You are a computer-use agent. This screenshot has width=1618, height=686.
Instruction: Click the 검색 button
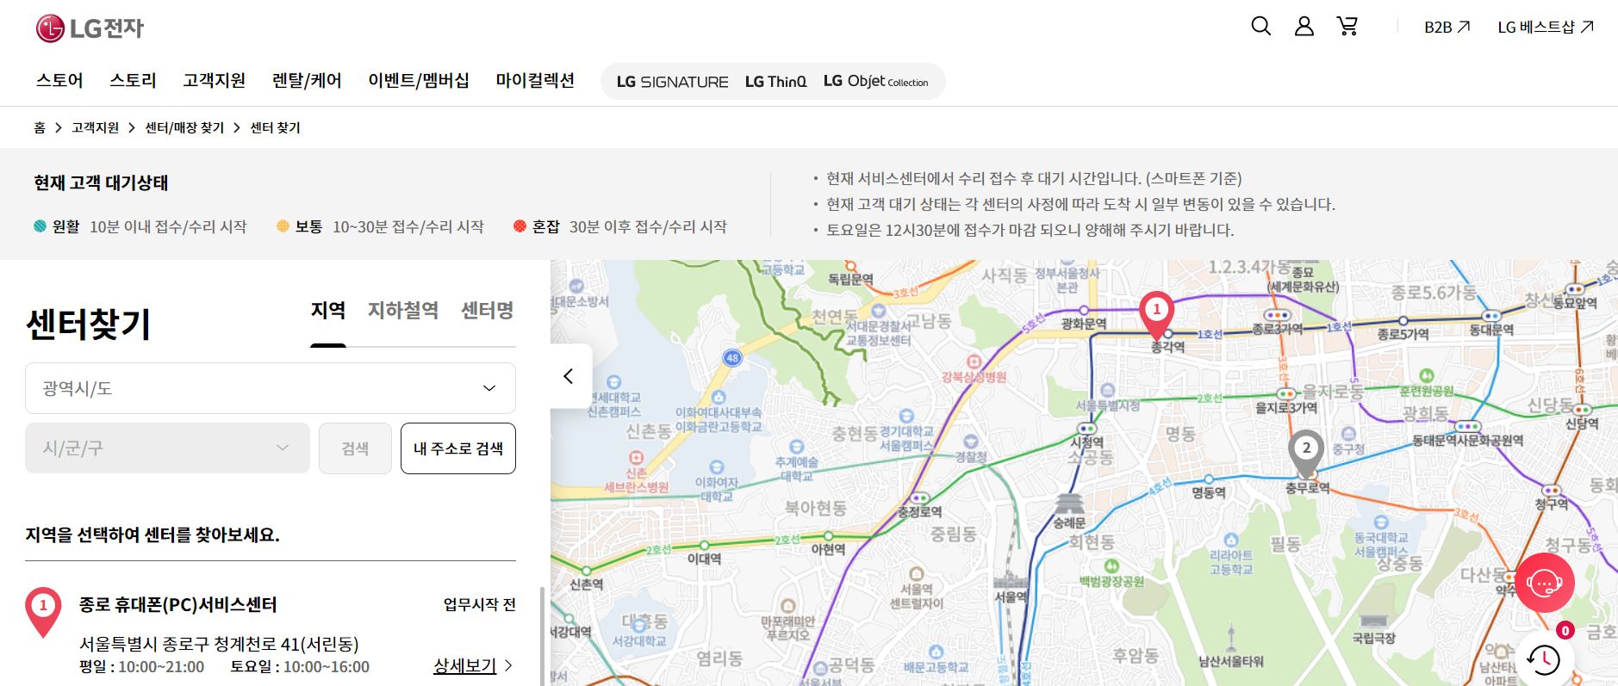click(x=355, y=448)
